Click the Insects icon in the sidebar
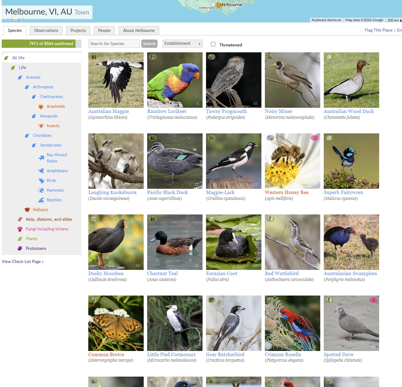 point(41,126)
